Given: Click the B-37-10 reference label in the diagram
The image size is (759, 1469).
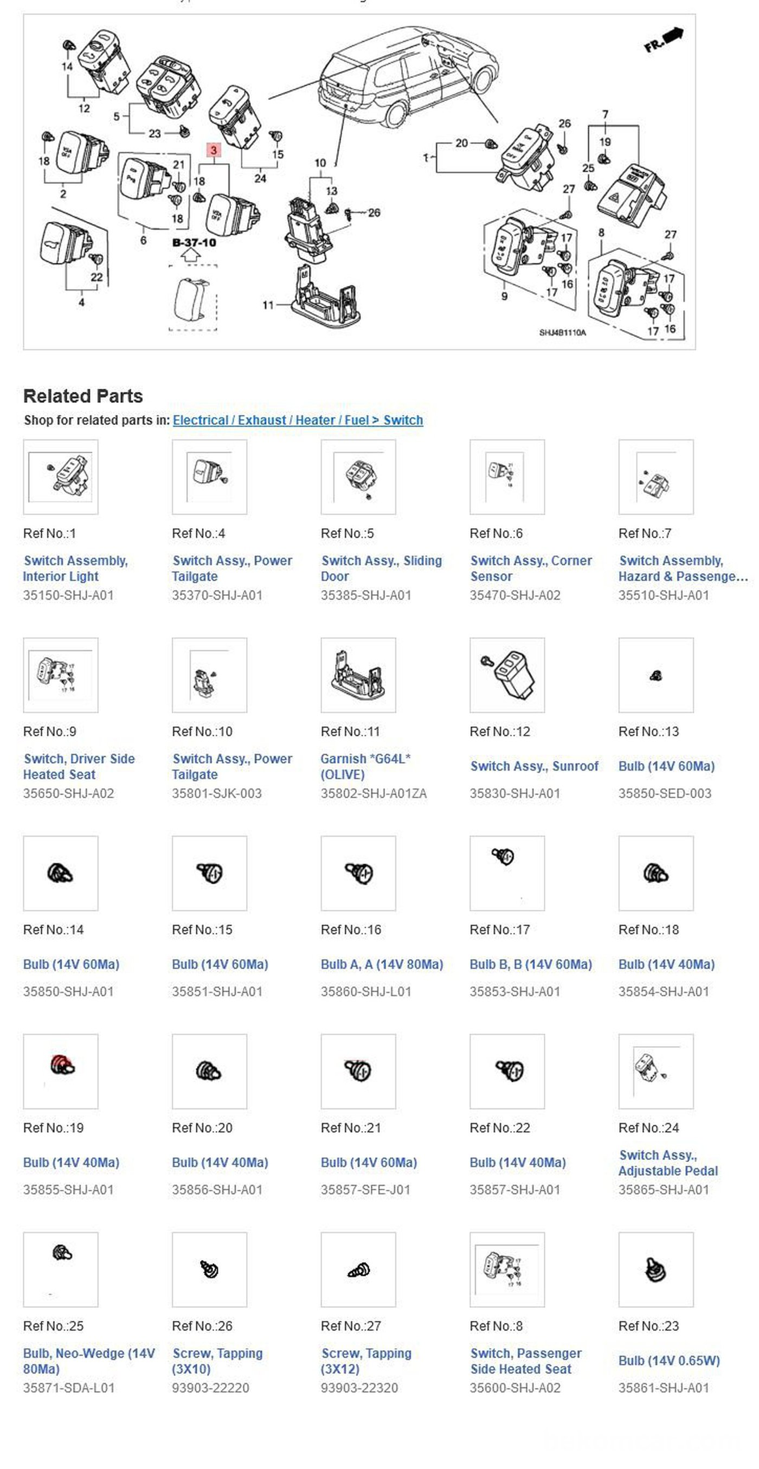Looking at the screenshot, I should tap(194, 242).
